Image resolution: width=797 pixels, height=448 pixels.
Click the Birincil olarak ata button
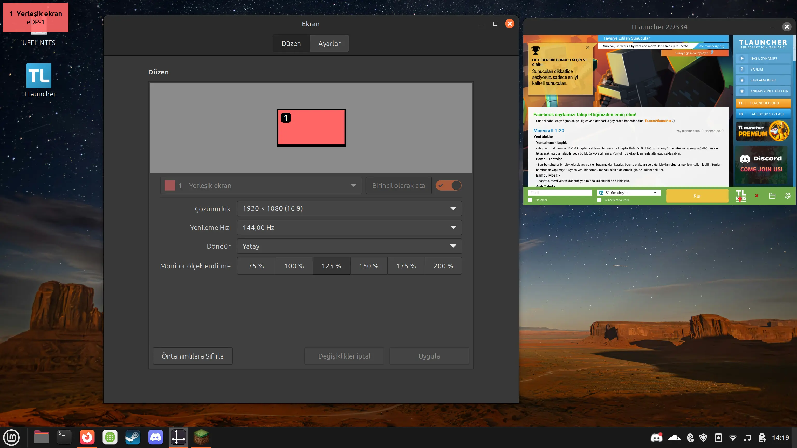coord(398,186)
